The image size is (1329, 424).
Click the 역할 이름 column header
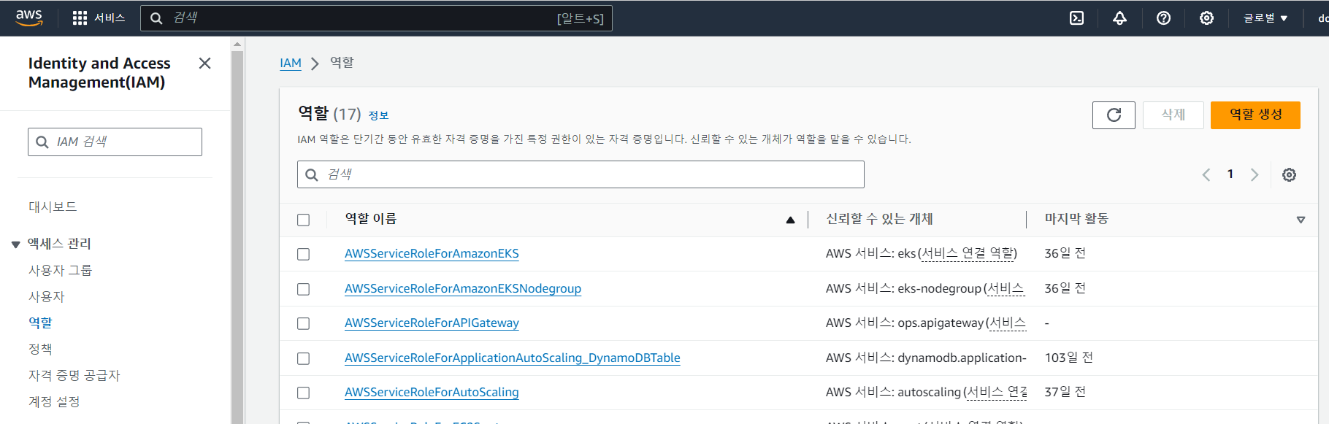coord(371,219)
